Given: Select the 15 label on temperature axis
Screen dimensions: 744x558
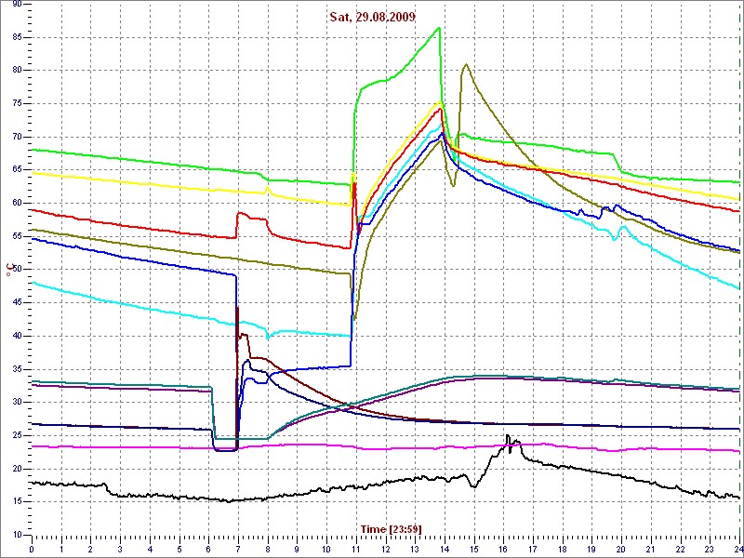Looking at the screenshot, I should (x=16, y=502).
